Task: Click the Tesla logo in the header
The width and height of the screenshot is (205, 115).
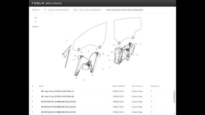Action: 38,3
